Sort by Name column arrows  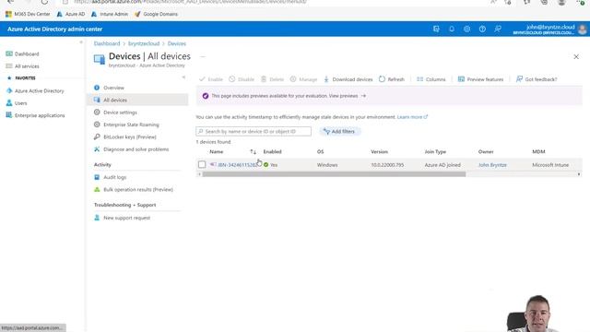pos(254,151)
